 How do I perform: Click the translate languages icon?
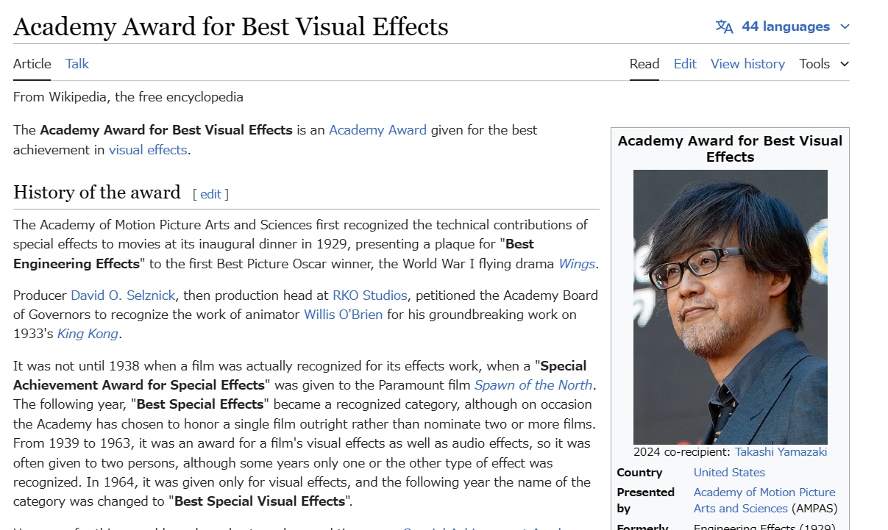coord(724,27)
